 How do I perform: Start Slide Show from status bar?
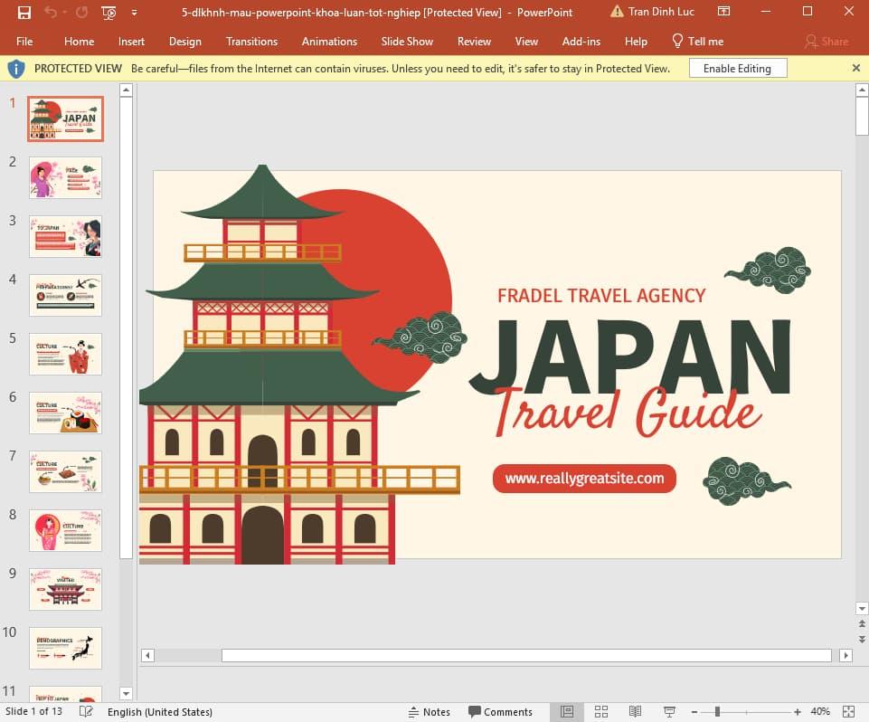pyautogui.click(x=670, y=712)
